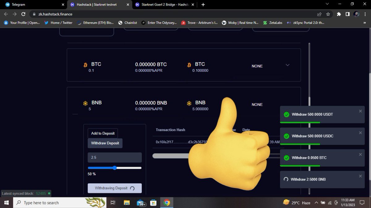Open Task View on the taskbar
This screenshot has width=371, height=208.
click(x=113, y=203)
